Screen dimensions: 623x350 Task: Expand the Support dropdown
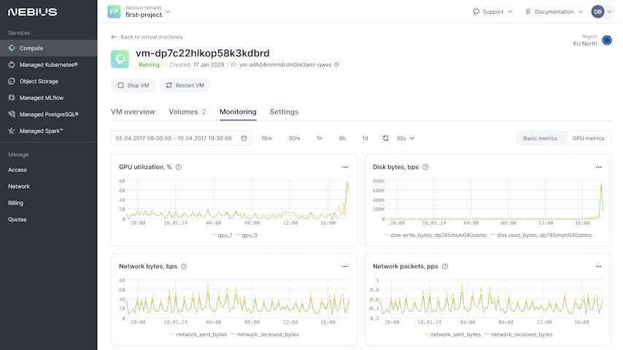click(510, 12)
